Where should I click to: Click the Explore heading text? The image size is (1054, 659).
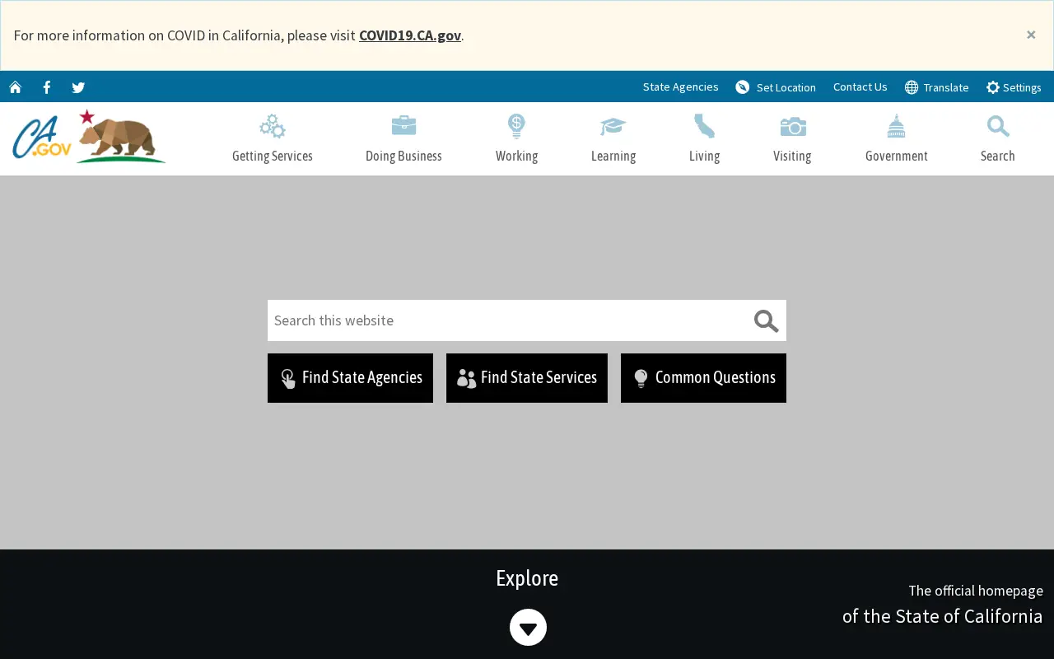pos(527,578)
